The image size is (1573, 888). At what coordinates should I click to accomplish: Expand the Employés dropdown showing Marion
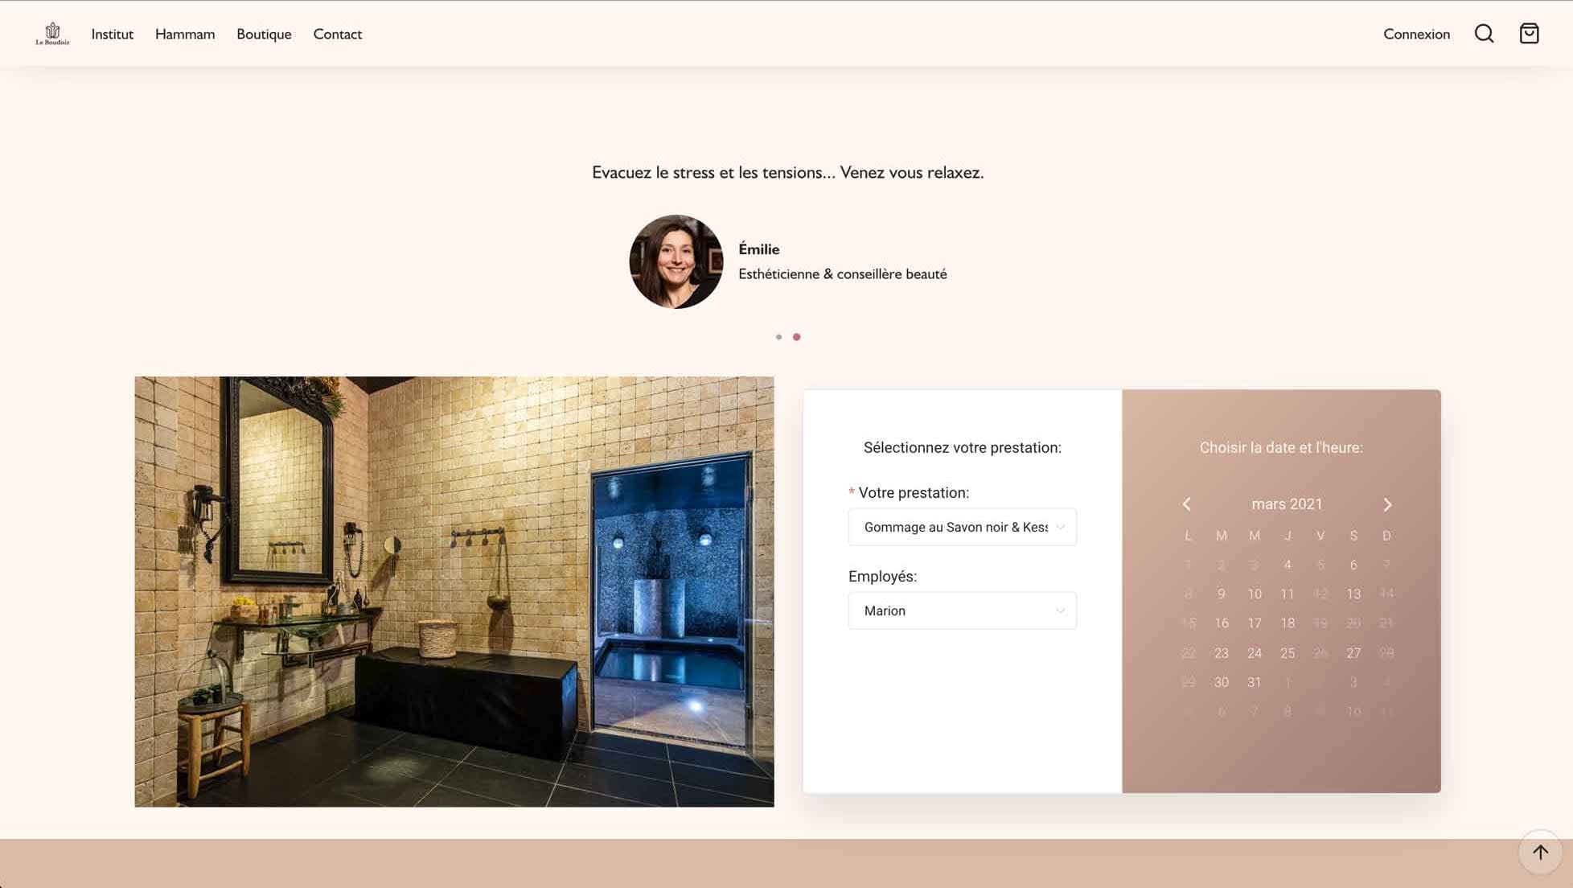tap(962, 610)
